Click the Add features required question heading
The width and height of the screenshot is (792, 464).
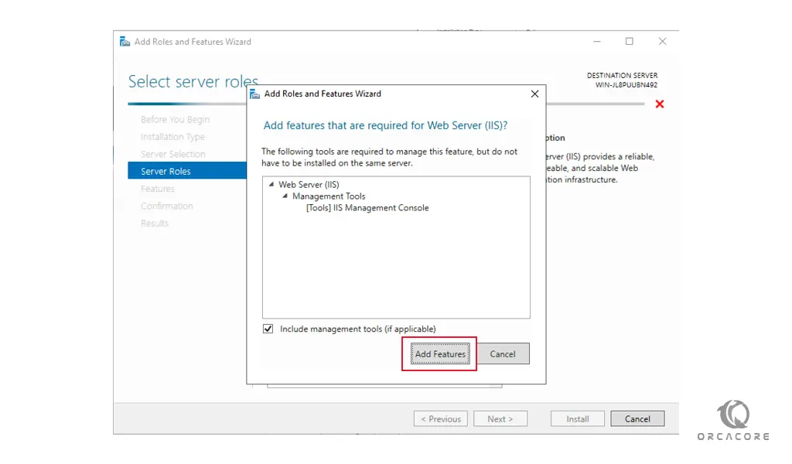[x=385, y=126]
